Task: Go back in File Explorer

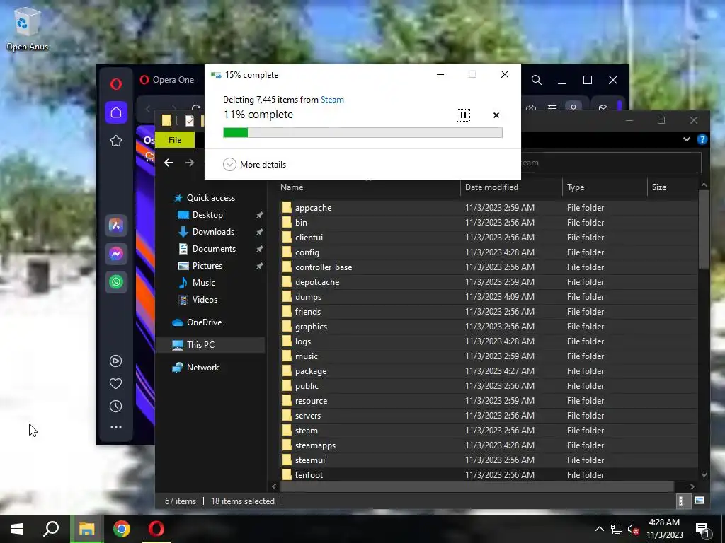Action: (169, 163)
